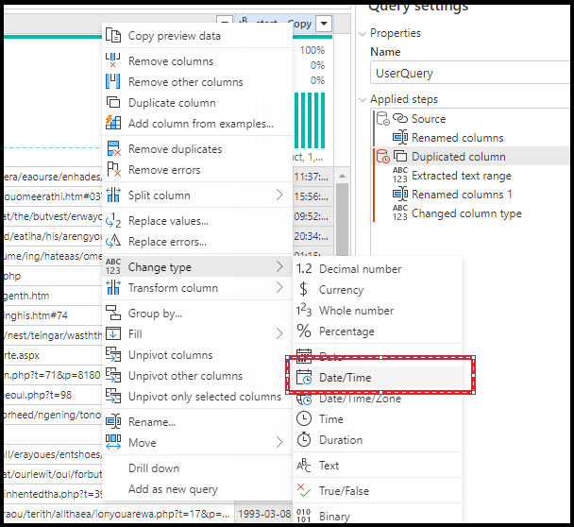Click the Replace errors icon

tap(113, 241)
